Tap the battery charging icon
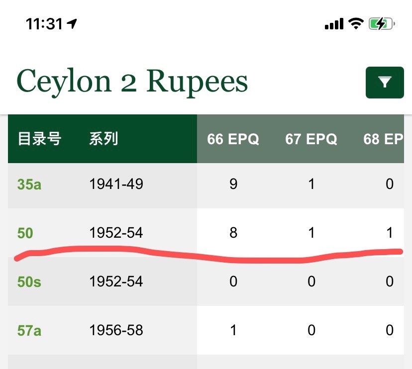The image size is (412, 369). (382, 24)
